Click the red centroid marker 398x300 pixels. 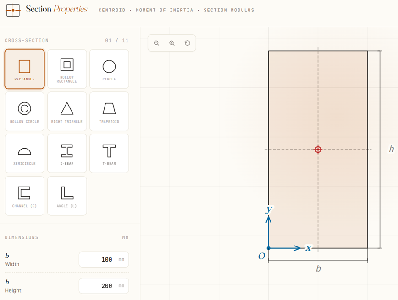pos(318,150)
